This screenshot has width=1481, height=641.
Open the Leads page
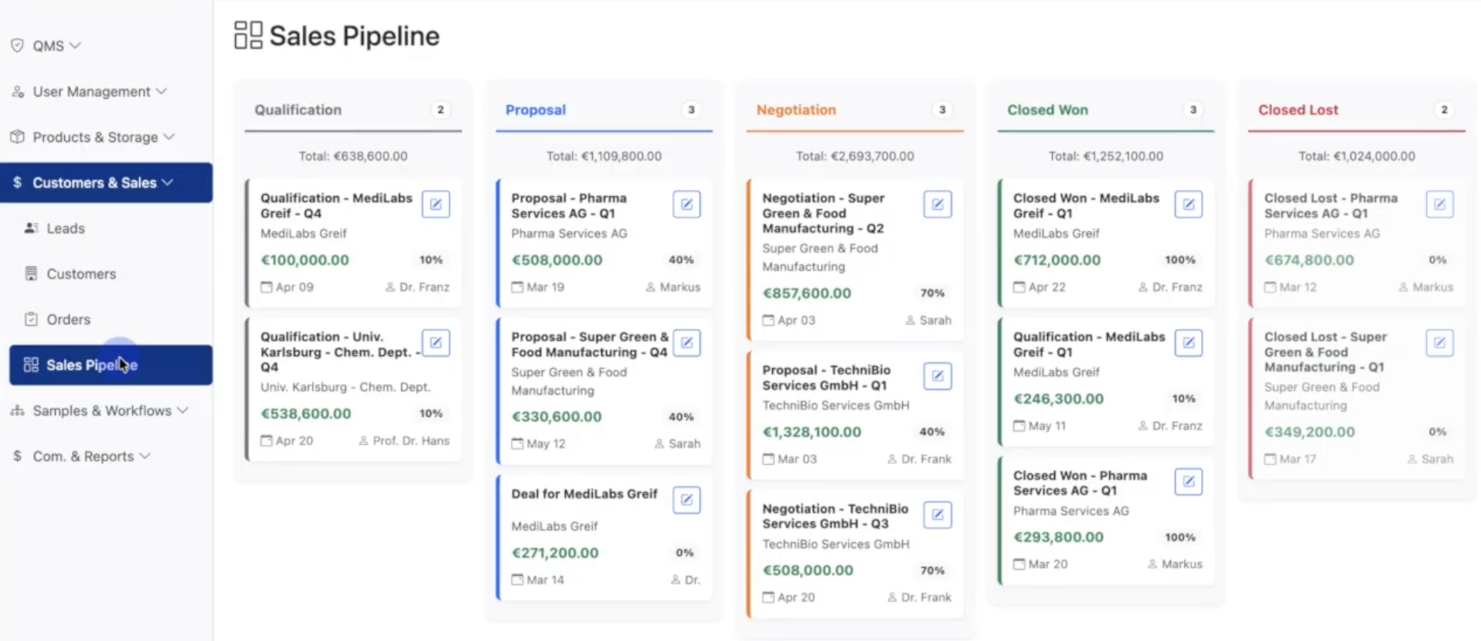(66, 229)
